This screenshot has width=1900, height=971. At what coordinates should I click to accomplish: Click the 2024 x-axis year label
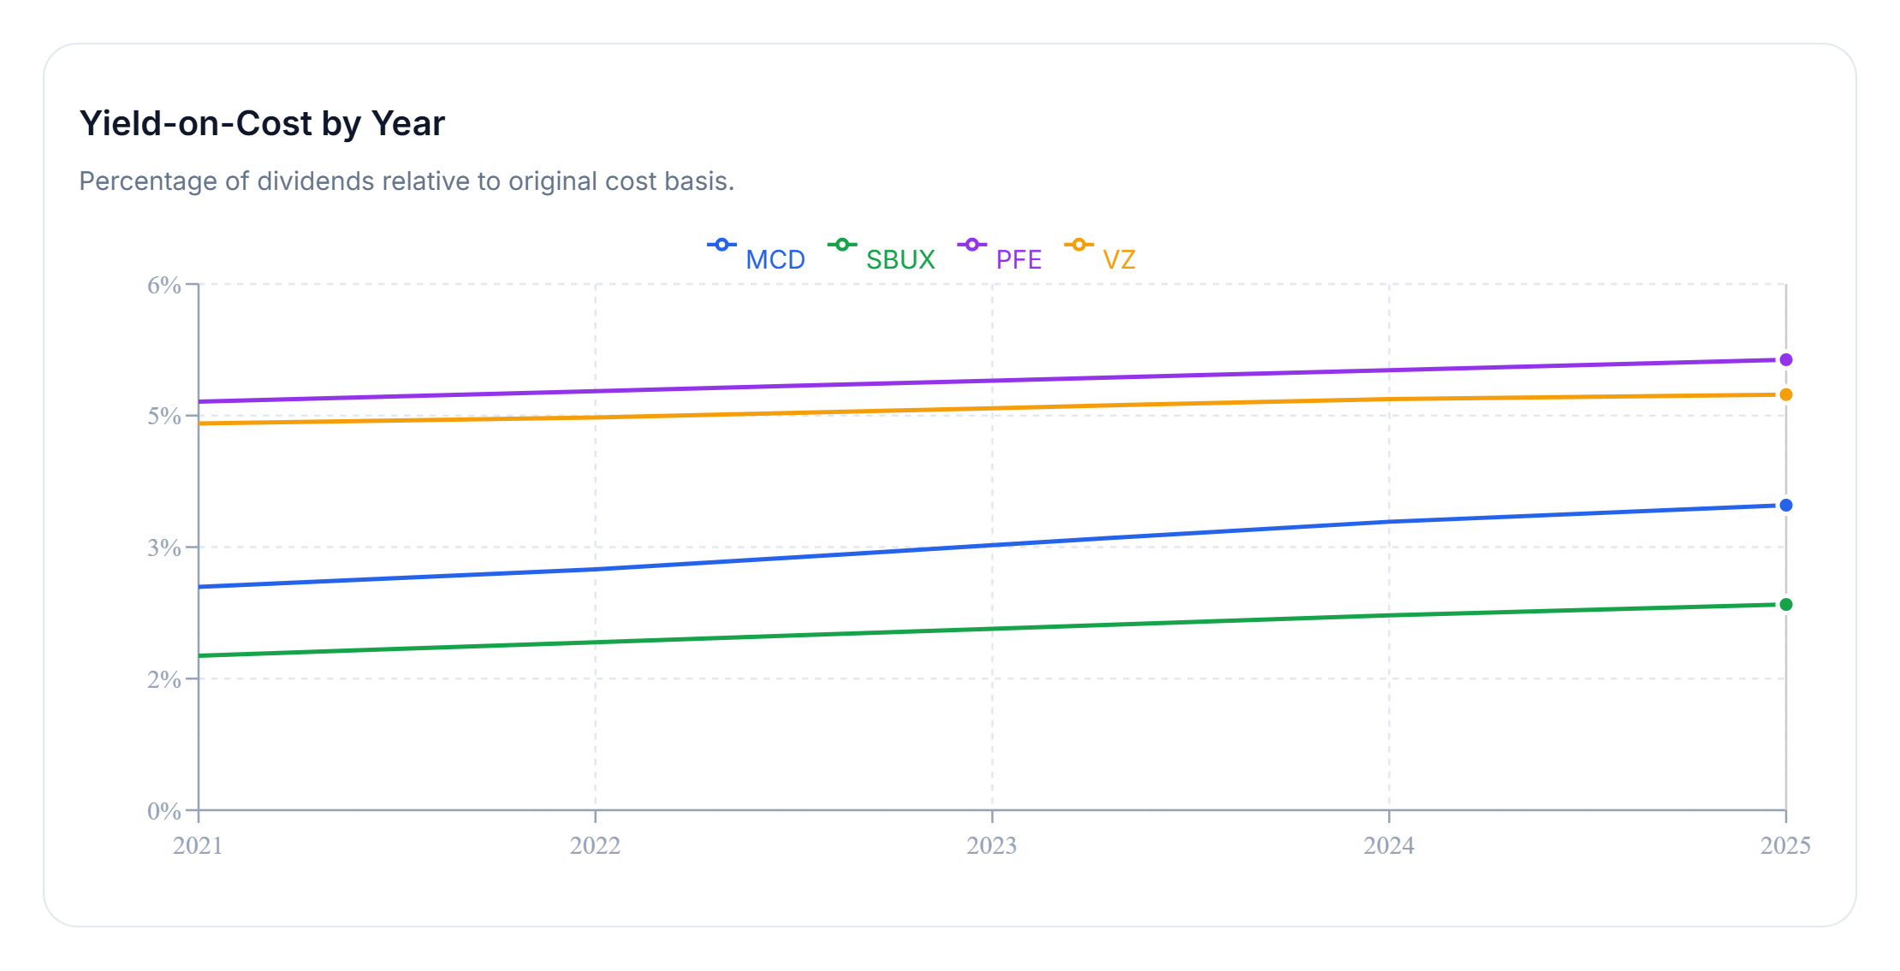click(1388, 846)
